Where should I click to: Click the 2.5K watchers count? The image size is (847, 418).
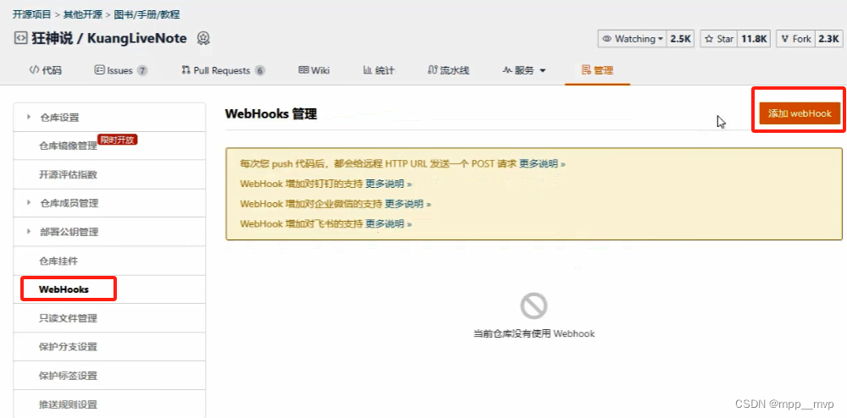click(x=681, y=39)
